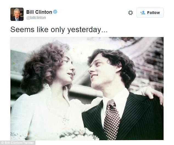Click the @billclinton handle
The width and height of the screenshot is (174, 145).
36,18
